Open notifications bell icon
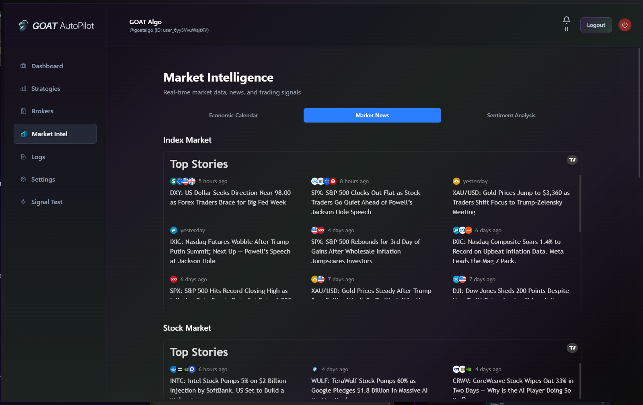Viewport: 643px width, 405px height. coord(566,20)
